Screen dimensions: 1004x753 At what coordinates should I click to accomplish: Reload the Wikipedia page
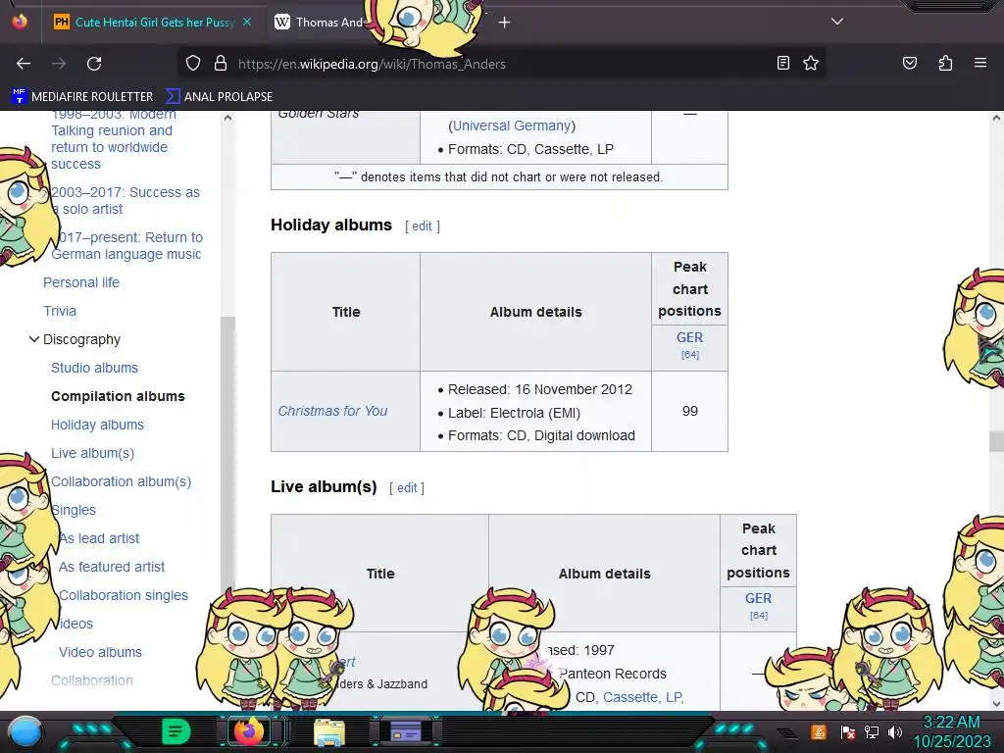[94, 64]
